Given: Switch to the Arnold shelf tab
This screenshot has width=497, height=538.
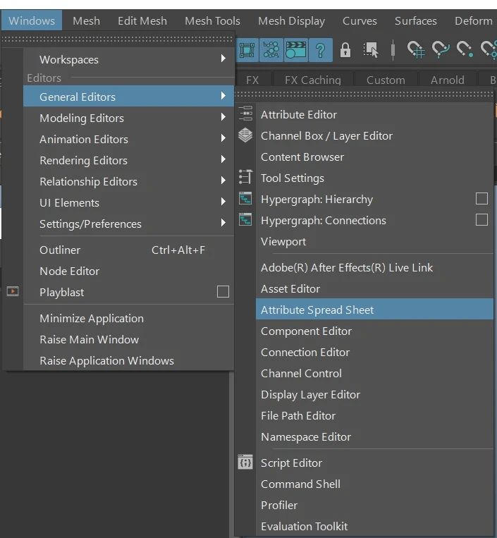Looking at the screenshot, I should tap(447, 80).
